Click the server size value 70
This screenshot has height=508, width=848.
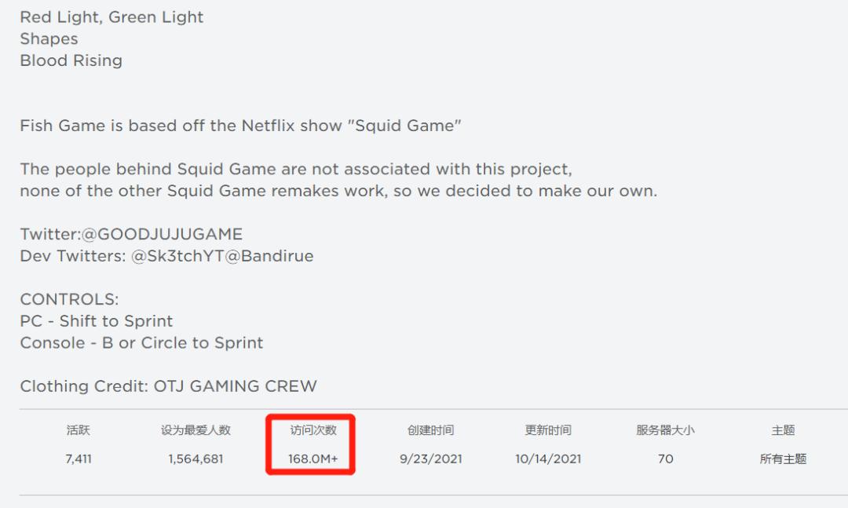(665, 459)
